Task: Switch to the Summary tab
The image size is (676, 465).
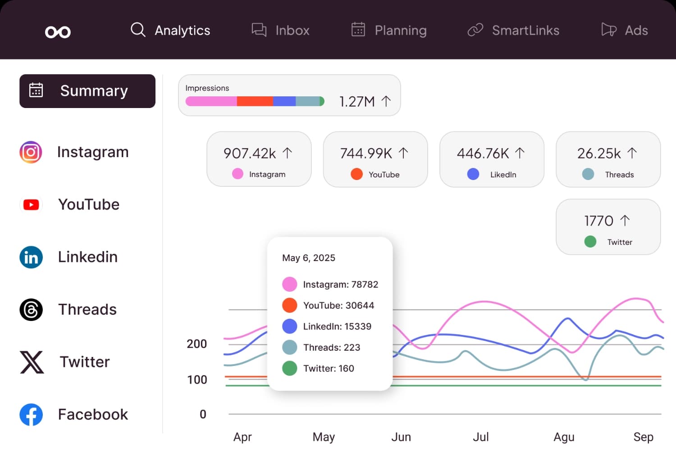Action: coord(87,91)
